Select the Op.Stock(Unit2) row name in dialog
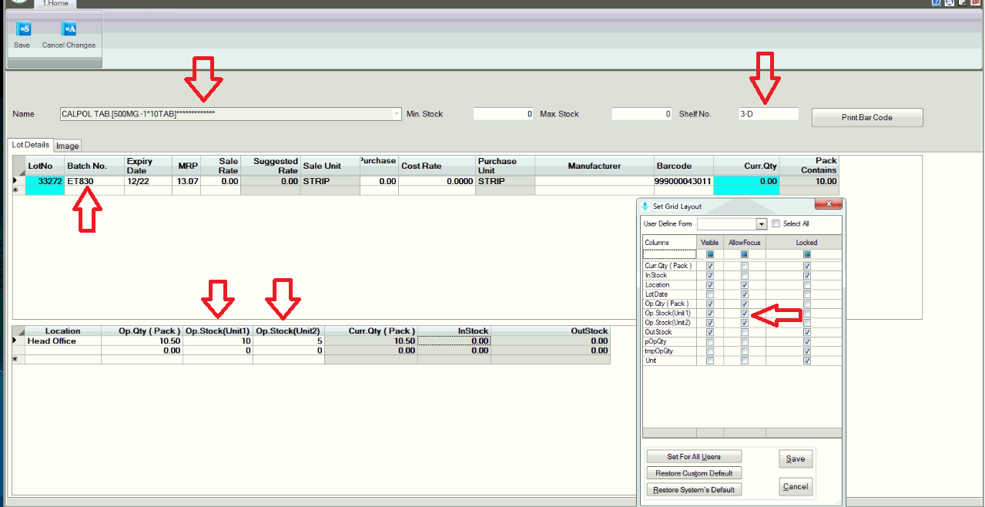Screen dimensions: 985x507 point(668,323)
